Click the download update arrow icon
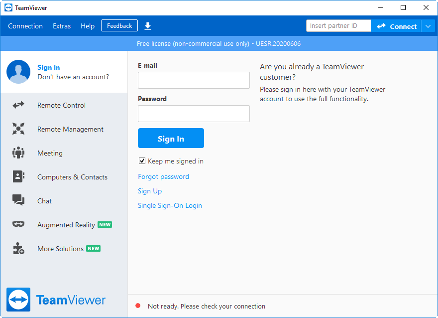The width and height of the screenshot is (438, 318). point(148,26)
